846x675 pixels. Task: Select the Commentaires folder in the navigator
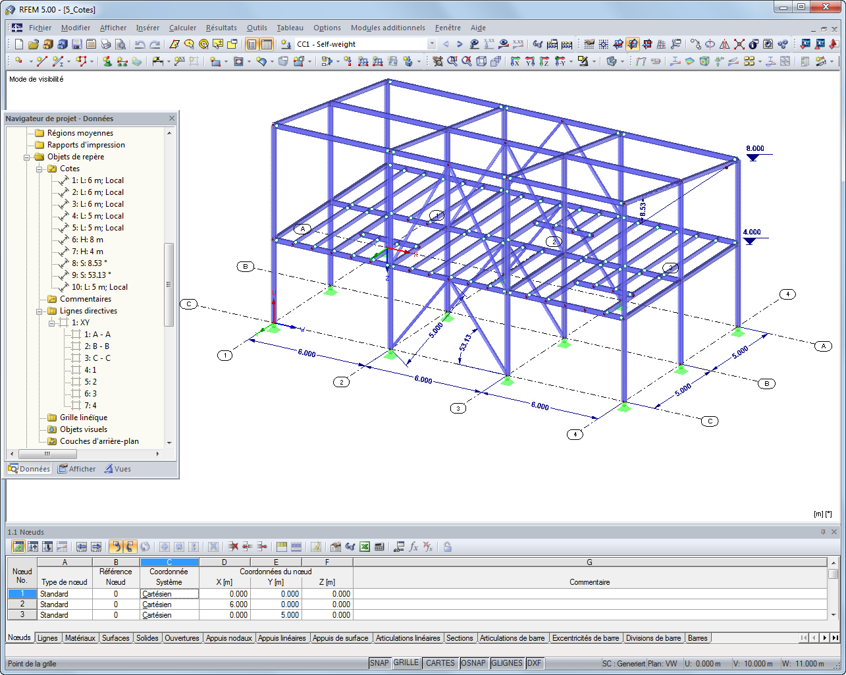tap(86, 299)
